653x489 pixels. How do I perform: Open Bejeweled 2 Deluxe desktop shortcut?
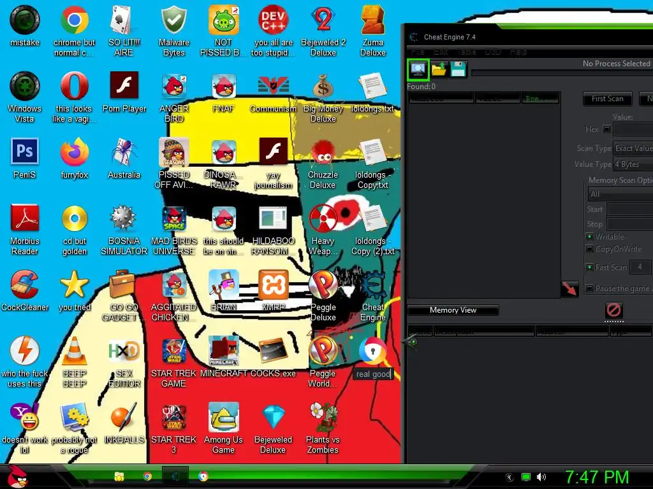click(323, 20)
